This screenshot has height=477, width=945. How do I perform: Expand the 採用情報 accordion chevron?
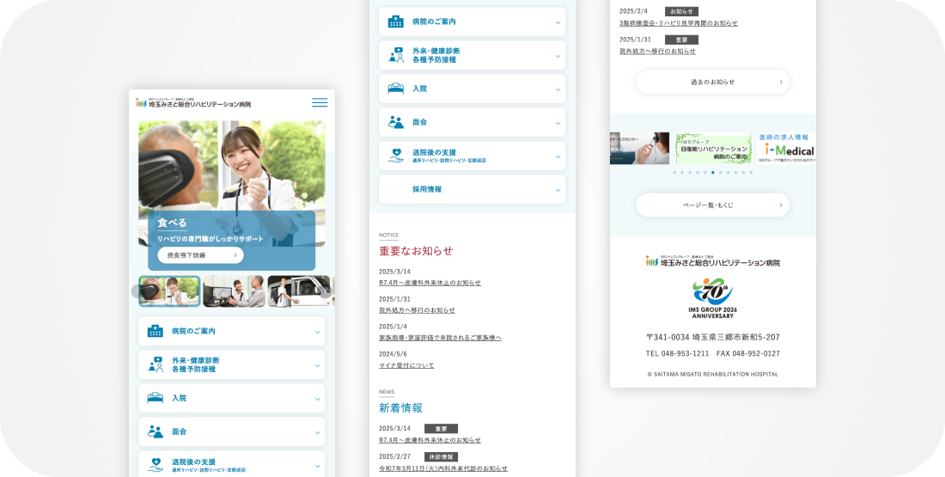coord(558,190)
